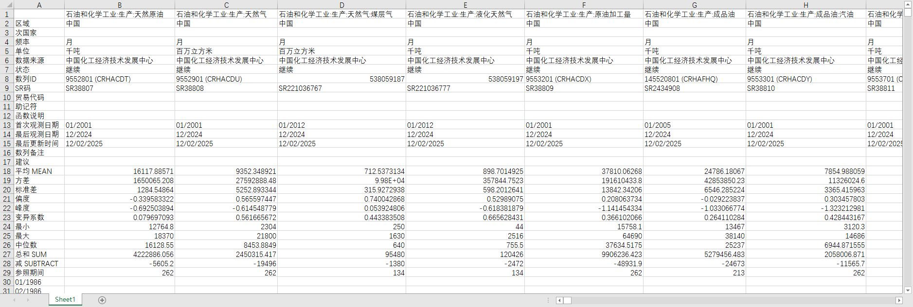Click horizontal scrollbar right arrow
This screenshot has height=307, width=913.
point(899,300)
